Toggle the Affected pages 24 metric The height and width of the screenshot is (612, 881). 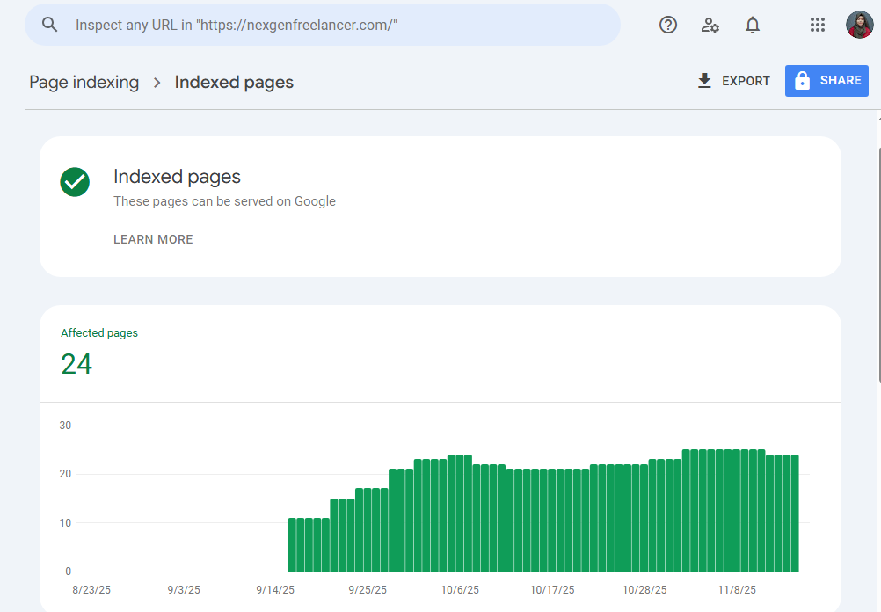coord(98,352)
